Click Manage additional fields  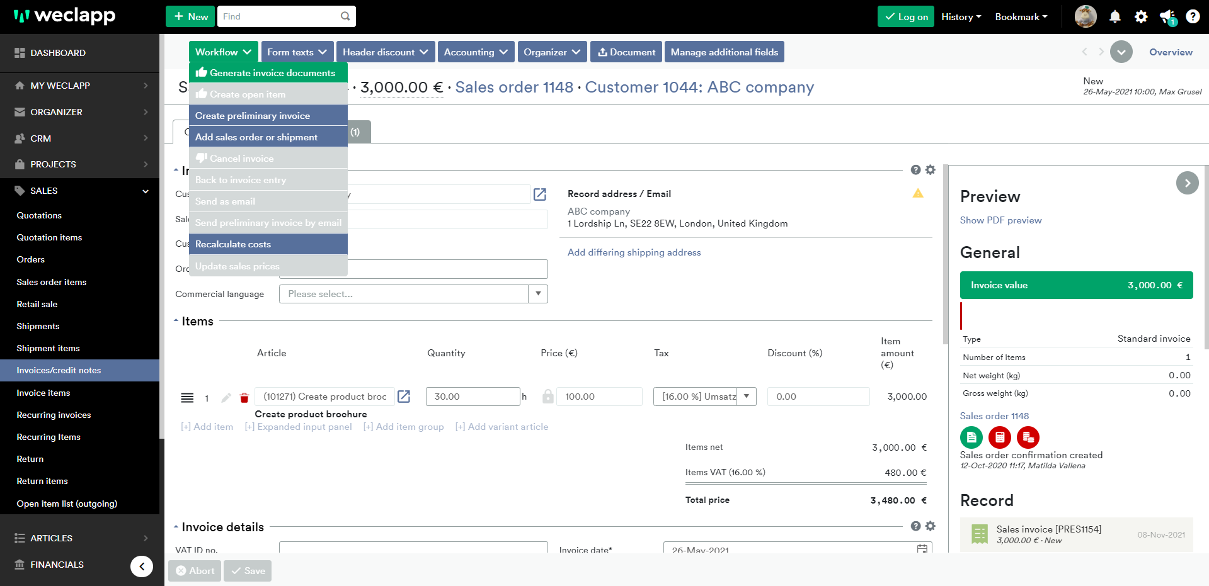[725, 52]
